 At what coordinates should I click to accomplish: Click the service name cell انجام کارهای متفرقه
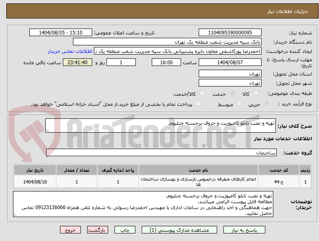click(198, 182)
